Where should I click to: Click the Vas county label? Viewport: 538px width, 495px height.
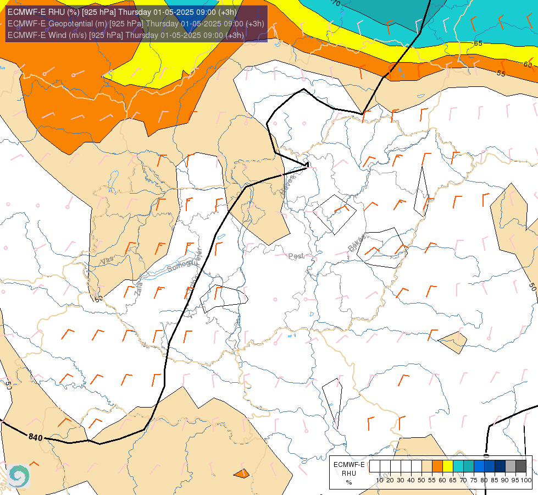pos(107,260)
